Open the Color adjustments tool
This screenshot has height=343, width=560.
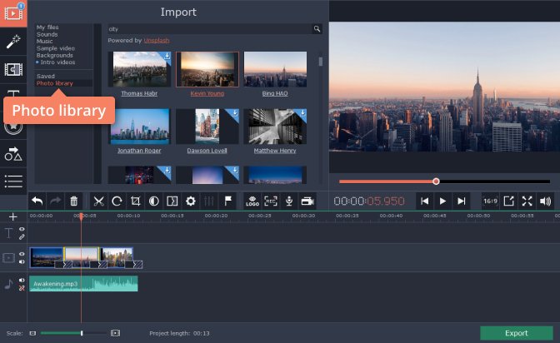[x=154, y=201]
